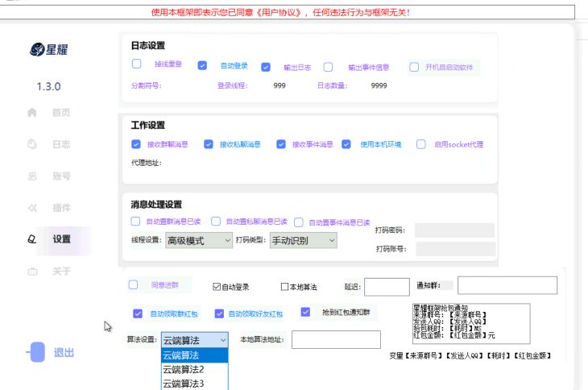The width and height of the screenshot is (588, 390).
Task: Open the 插件 plugin icon
Action: point(32,208)
